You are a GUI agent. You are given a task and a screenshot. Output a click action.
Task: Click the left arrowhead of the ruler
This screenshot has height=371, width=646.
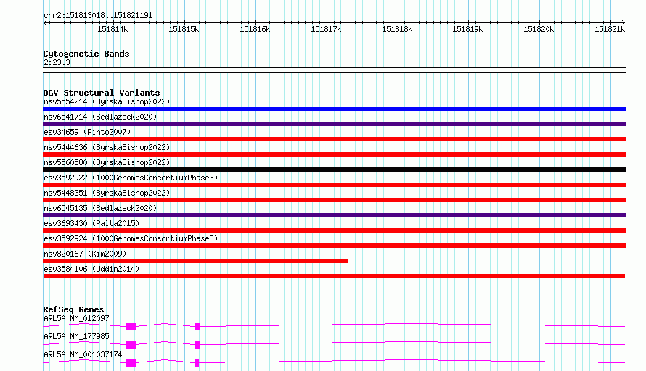pos(45,23)
